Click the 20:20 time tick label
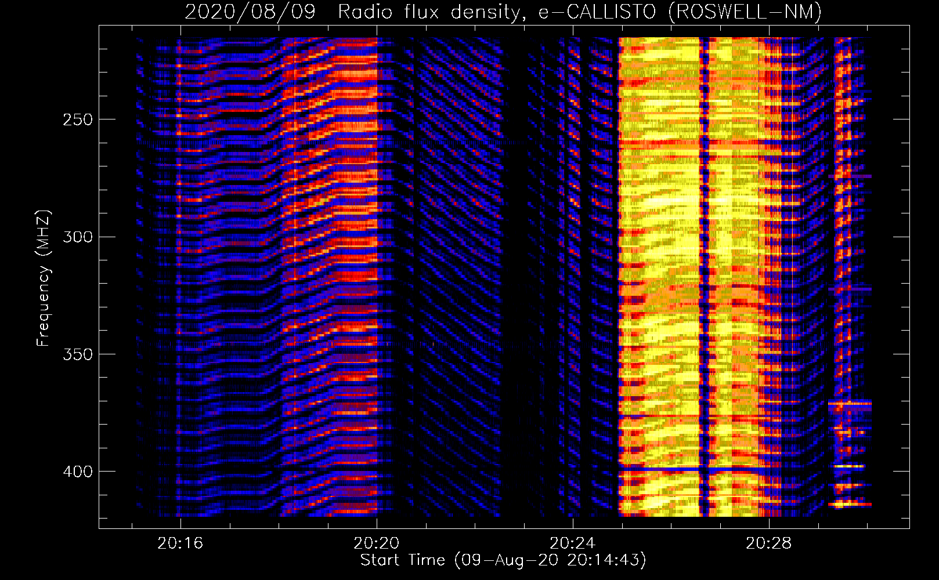This screenshot has width=939, height=580. 377,543
